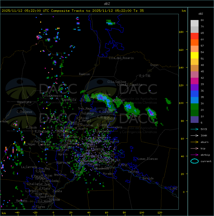The height and width of the screenshot is (216, 214).
Task: Select the slate swatch between 10 and 5 dBZ
Action: pyautogui.click(x=194, y=120)
